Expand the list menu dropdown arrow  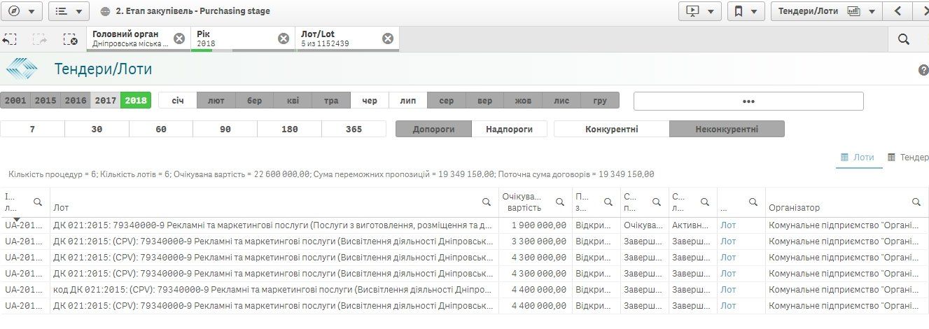coord(79,11)
